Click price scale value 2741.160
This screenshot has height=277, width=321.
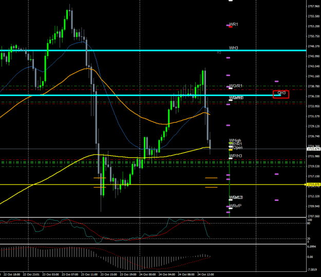314,76
